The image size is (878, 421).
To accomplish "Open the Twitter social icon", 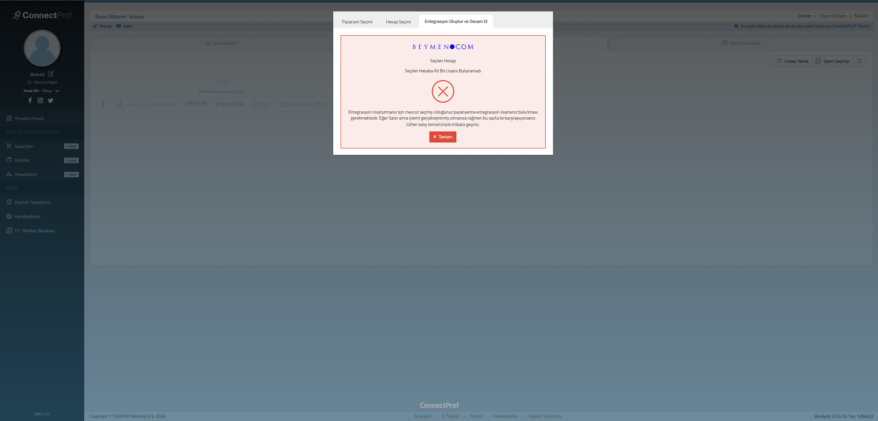I will 51,100.
